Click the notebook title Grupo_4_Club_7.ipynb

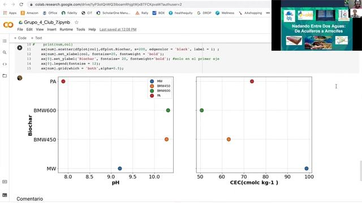coord(47,23)
